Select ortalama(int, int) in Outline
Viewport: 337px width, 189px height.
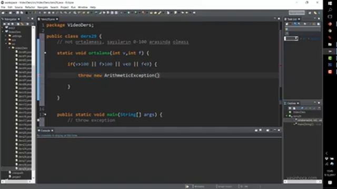click(x=308, y=120)
